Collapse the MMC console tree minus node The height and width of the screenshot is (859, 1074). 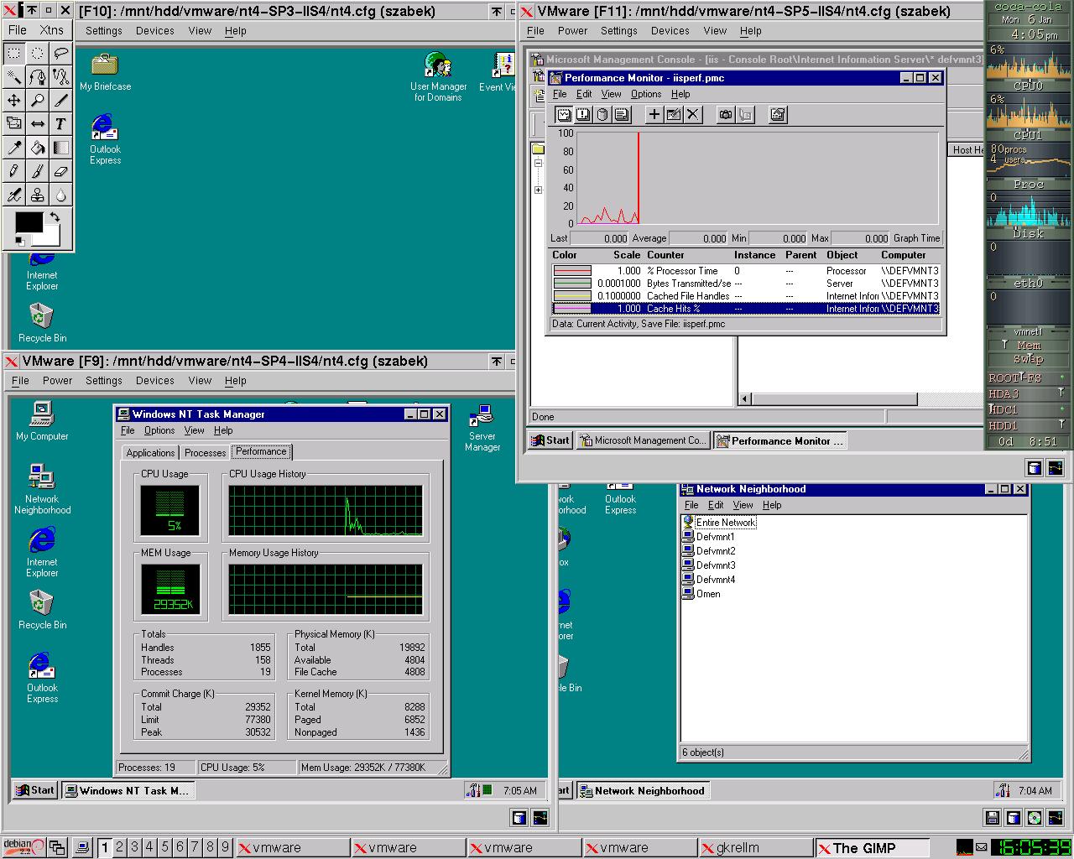pyautogui.click(x=538, y=164)
